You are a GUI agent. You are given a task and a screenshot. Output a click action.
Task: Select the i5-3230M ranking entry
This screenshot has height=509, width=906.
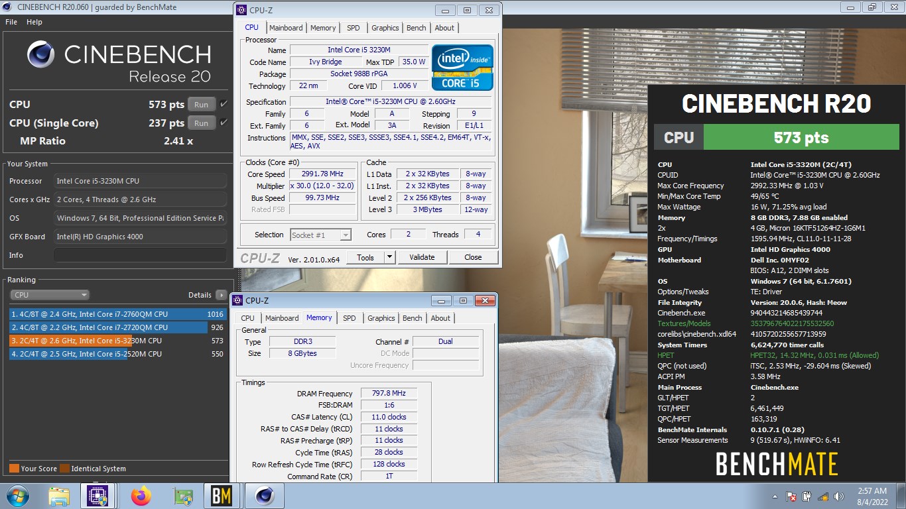117,341
